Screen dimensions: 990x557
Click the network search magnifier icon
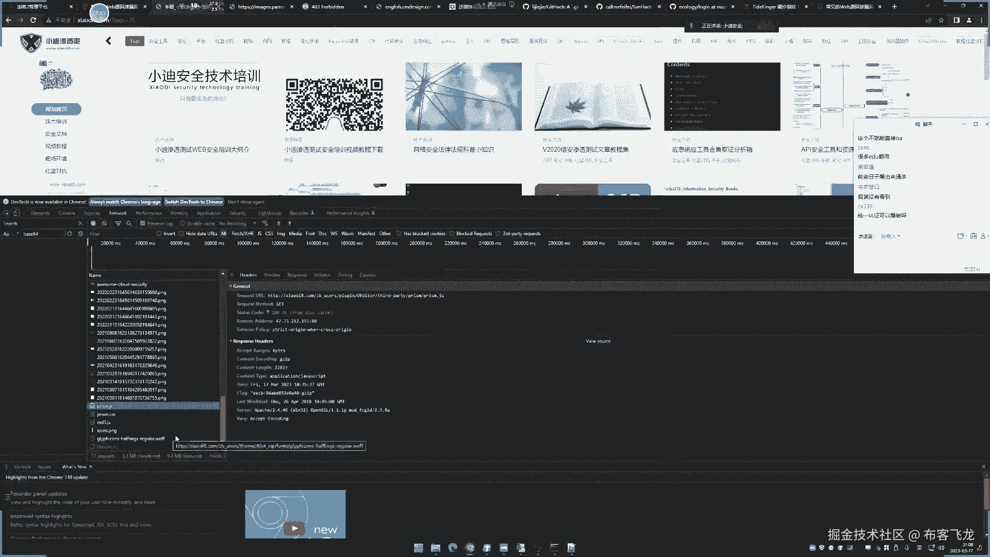pos(129,223)
